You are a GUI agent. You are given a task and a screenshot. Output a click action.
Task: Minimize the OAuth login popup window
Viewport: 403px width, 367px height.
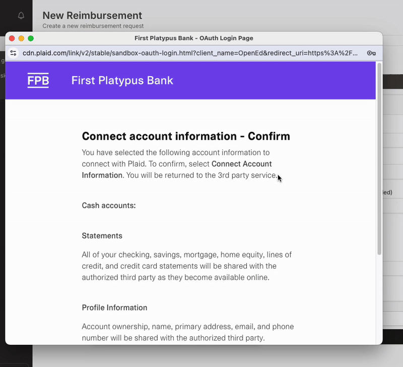pos(21,38)
